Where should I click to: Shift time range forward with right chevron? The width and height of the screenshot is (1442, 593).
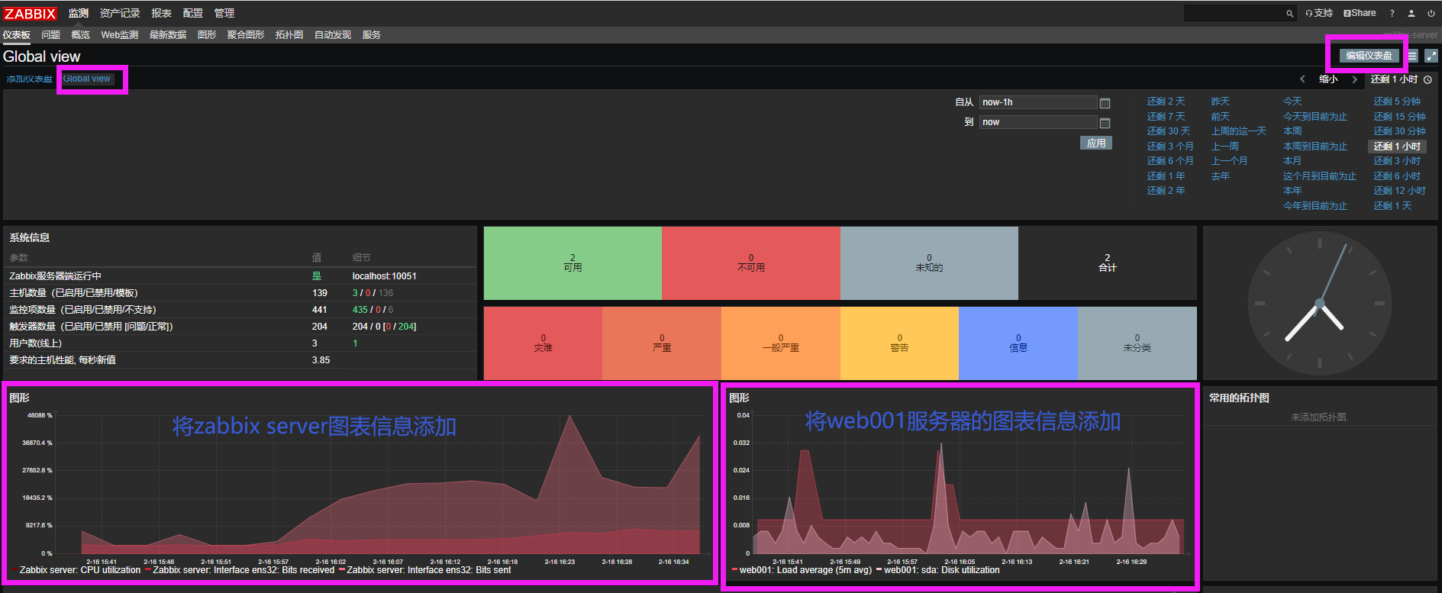coord(1355,79)
